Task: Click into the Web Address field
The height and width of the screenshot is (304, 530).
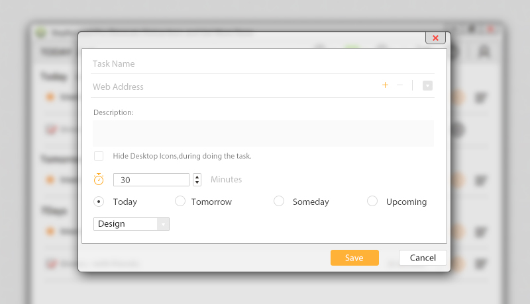Action: pyautogui.click(x=232, y=87)
